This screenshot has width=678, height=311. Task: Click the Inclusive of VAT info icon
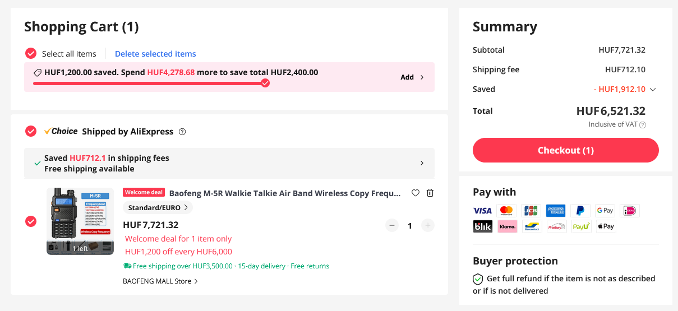coord(643,125)
